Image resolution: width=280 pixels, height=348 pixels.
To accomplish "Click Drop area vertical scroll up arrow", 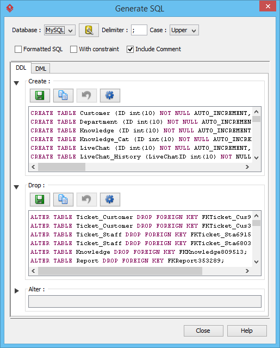I will (257, 216).
